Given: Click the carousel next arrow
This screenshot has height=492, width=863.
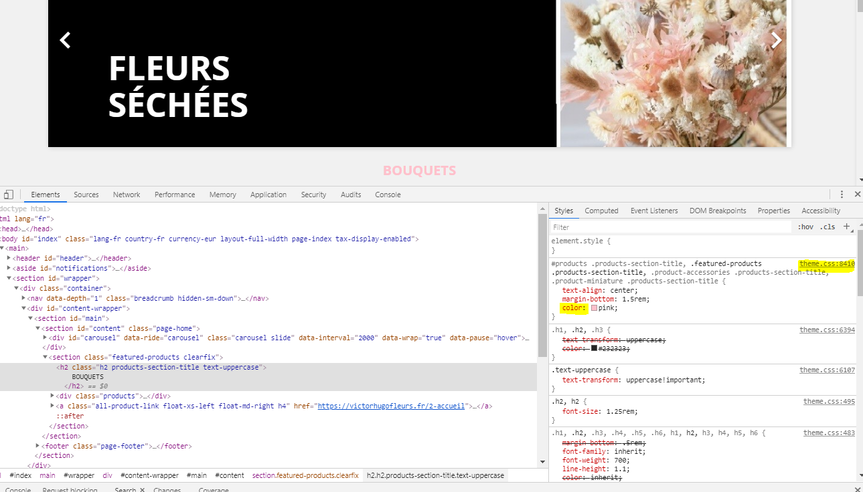Looking at the screenshot, I should [777, 40].
